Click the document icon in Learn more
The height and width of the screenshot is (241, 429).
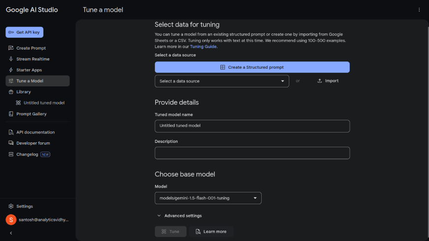pyautogui.click(x=198, y=232)
